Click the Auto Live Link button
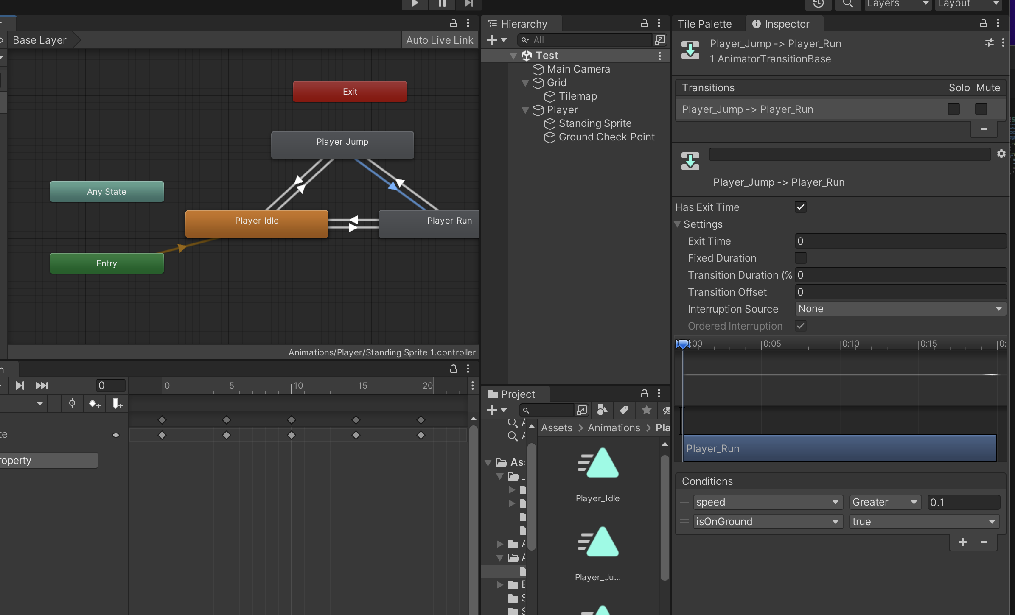The width and height of the screenshot is (1015, 615). [439, 40]
